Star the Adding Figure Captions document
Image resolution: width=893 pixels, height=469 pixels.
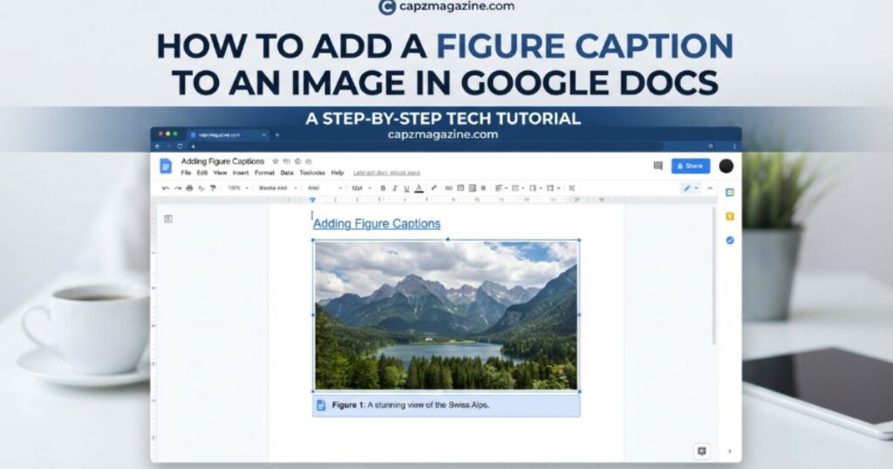coord(276,161)
